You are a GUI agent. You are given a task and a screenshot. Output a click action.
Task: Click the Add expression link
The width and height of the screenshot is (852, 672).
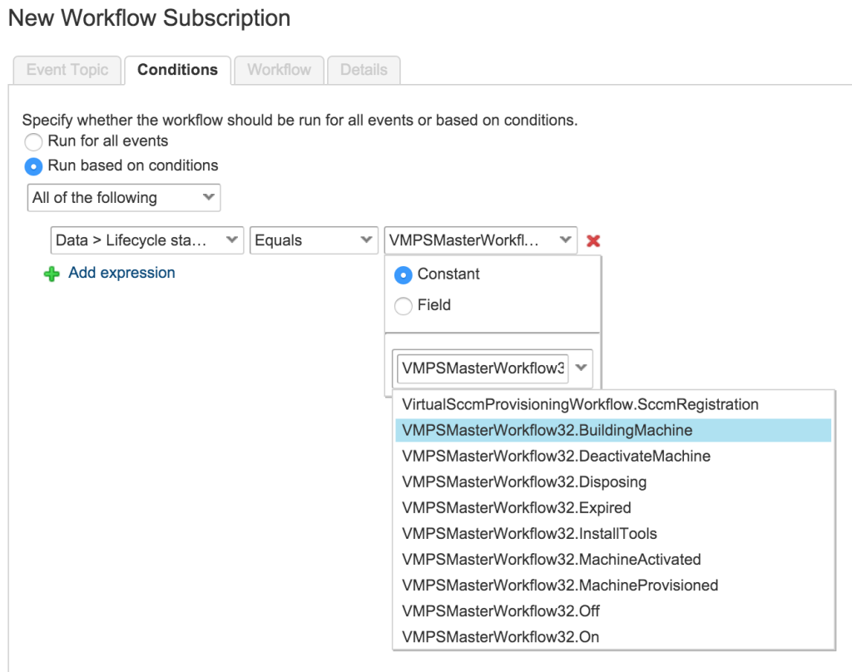(x=121, y=273)
